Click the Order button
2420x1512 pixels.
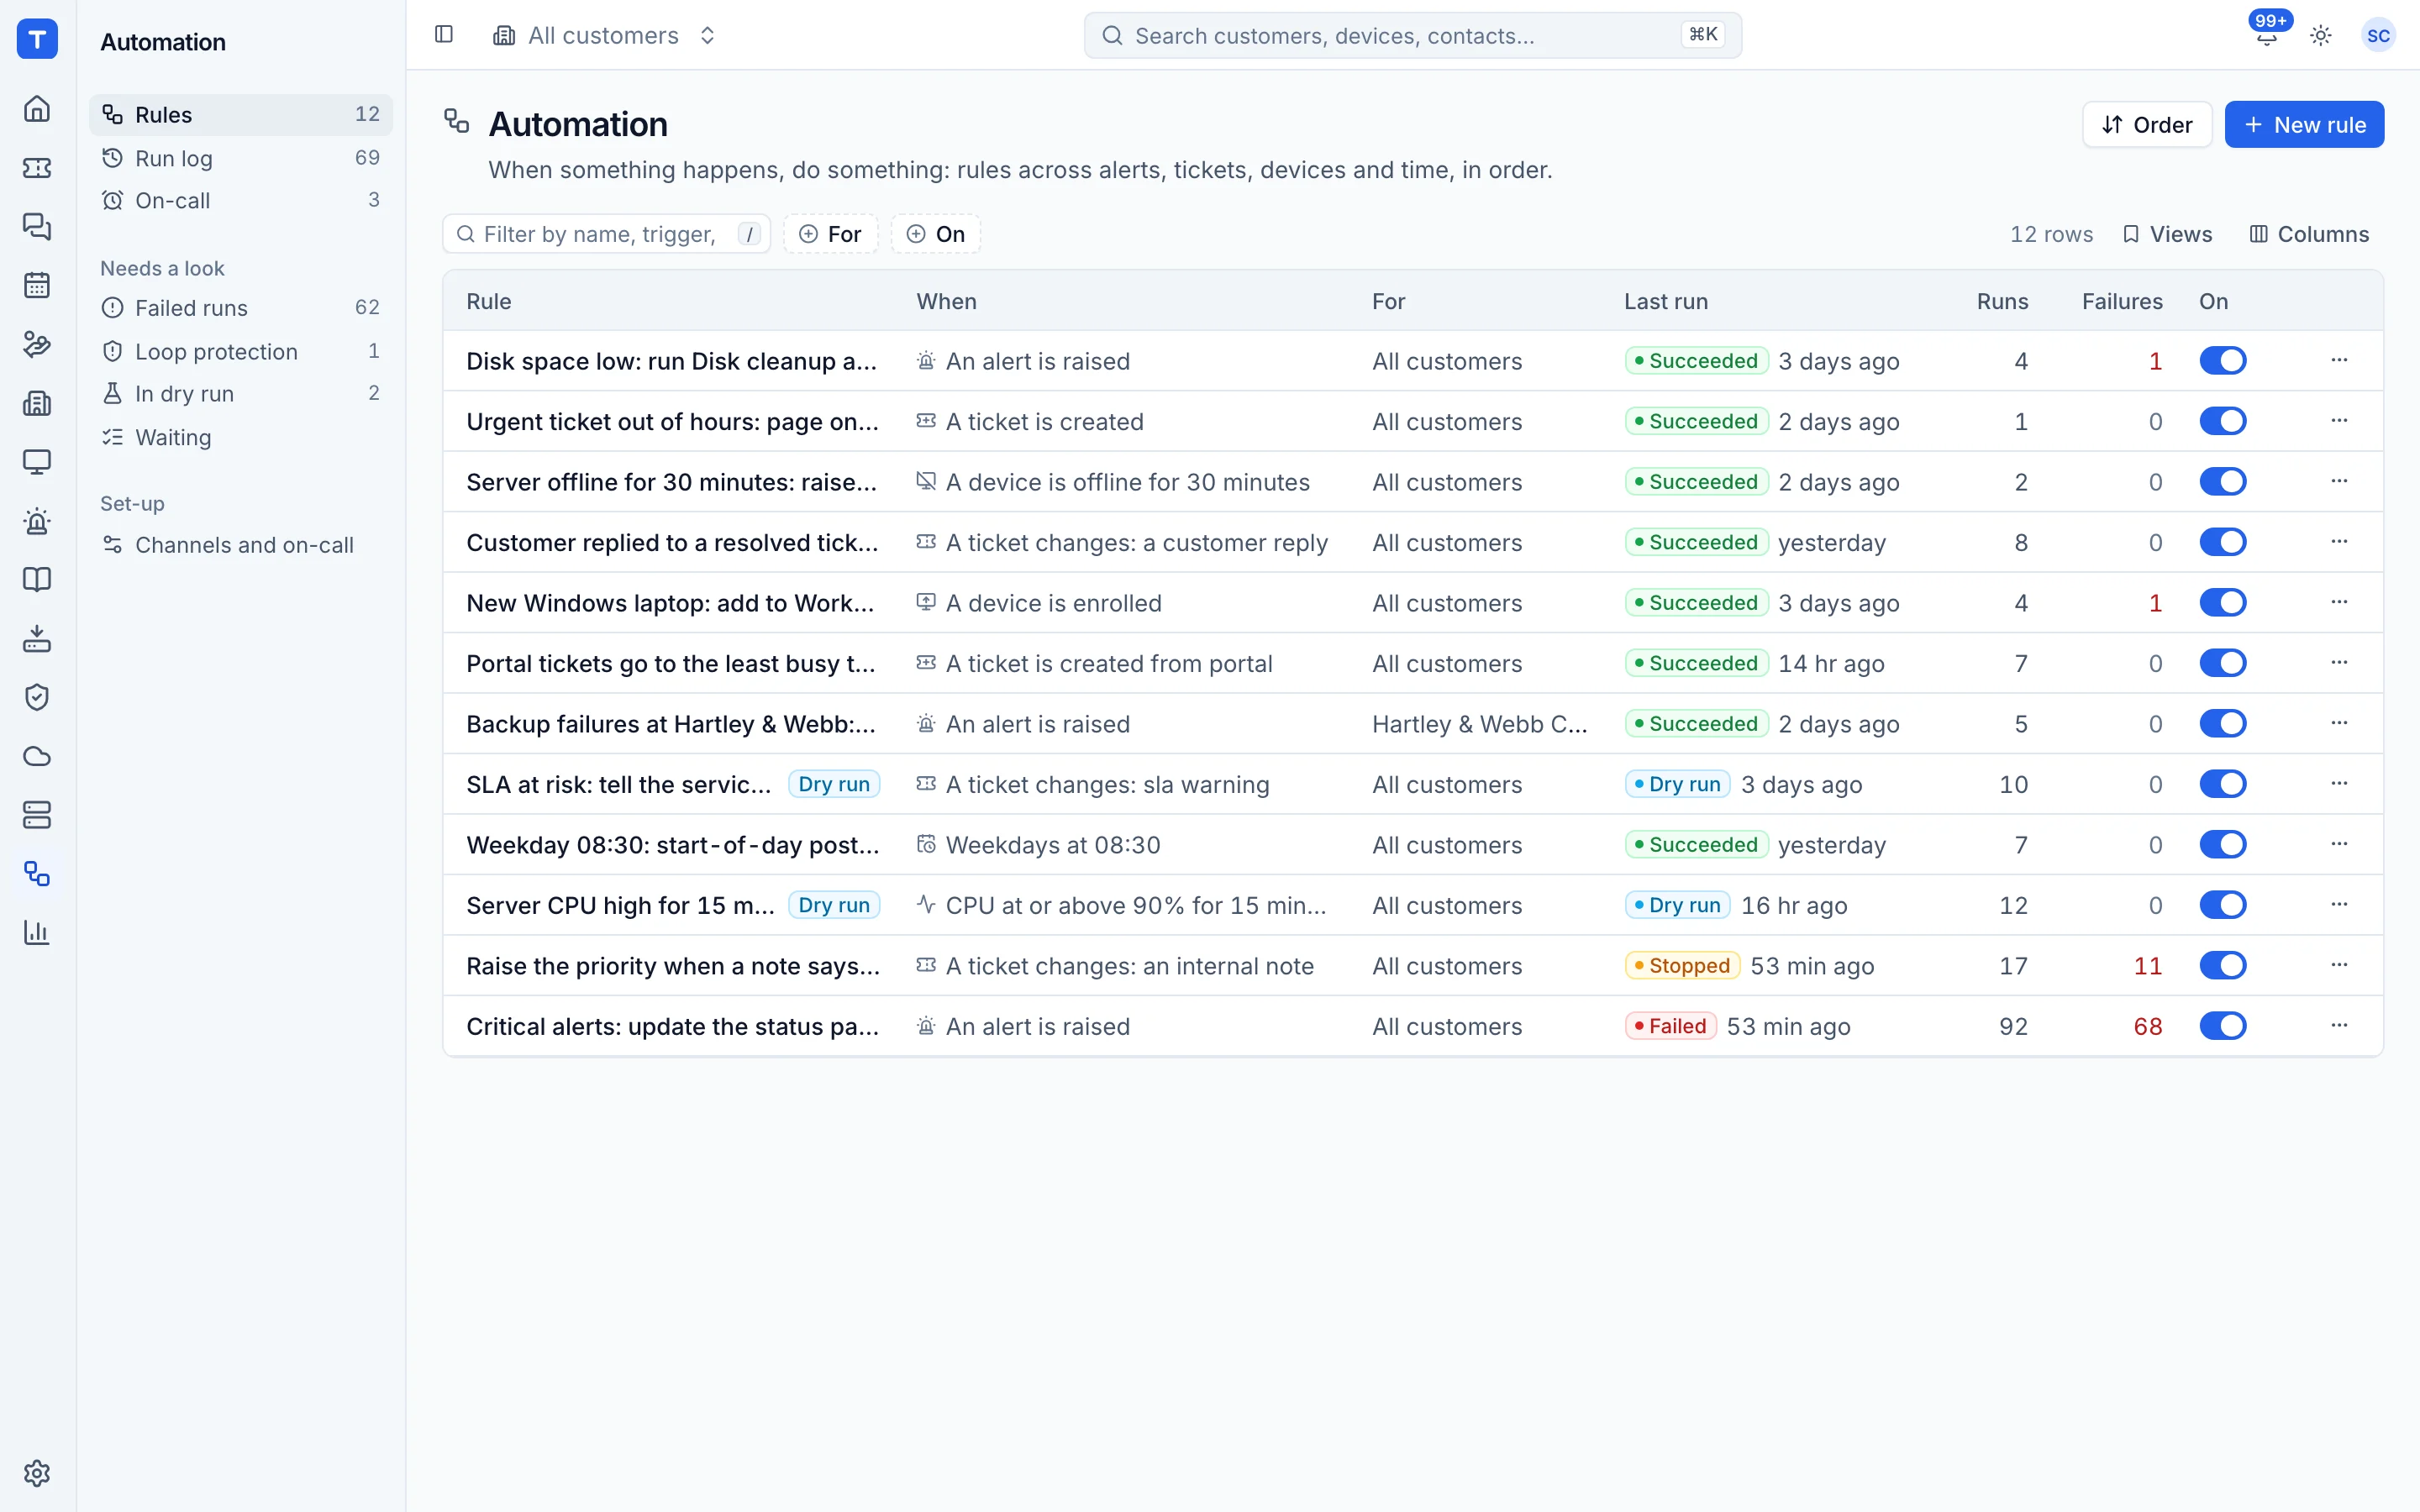click(x=2147, y=125)
